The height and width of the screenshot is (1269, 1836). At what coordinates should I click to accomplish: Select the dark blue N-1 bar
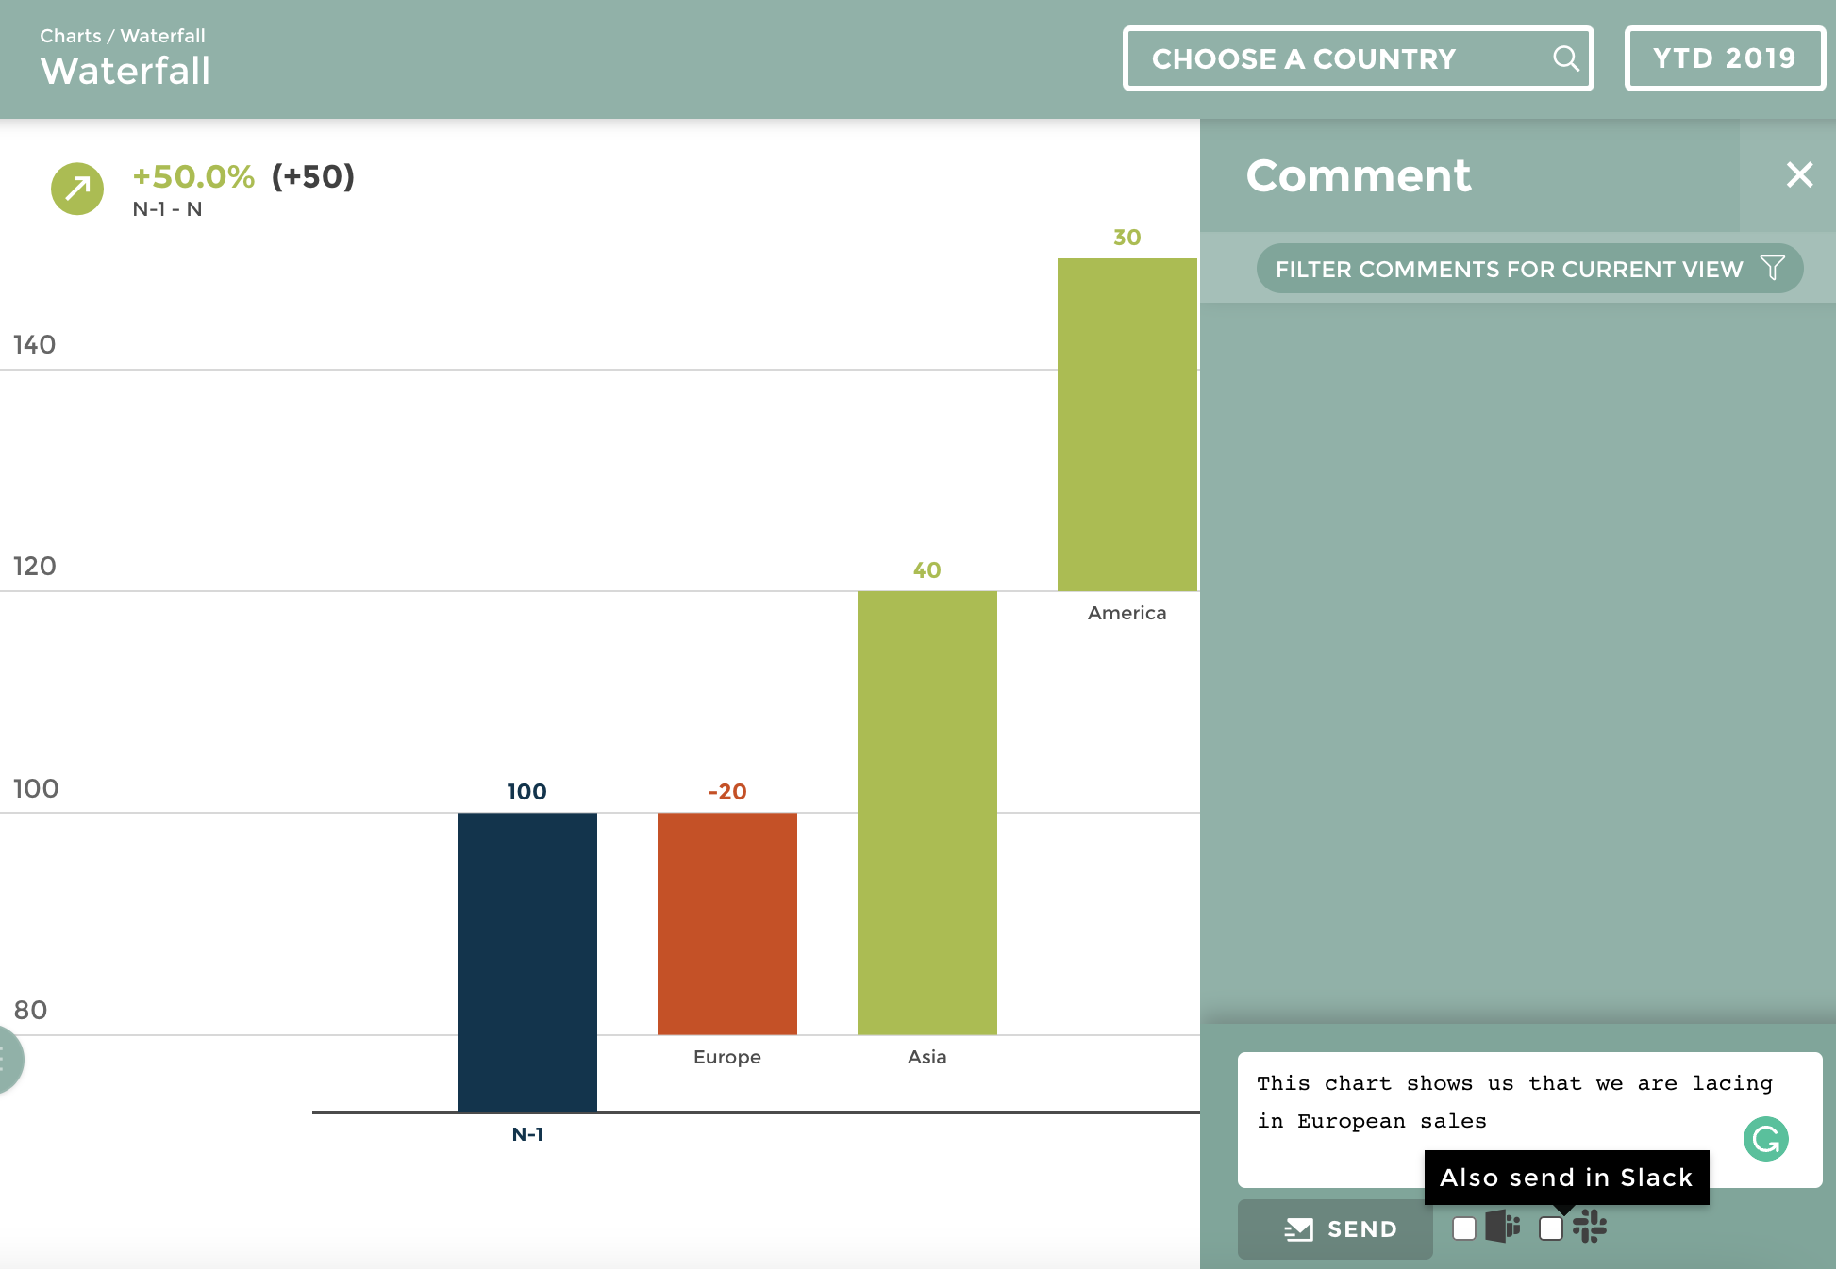pyautogui.click(x=526, y=961)
